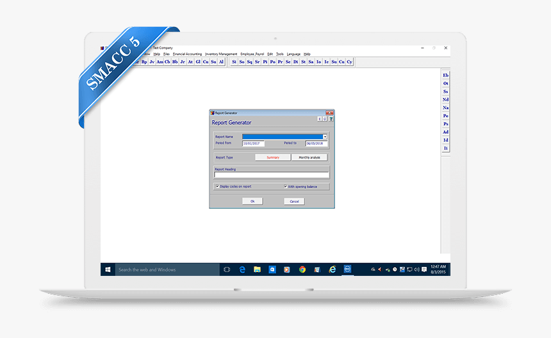The height and width of the screenshot is (338, 551).
Task: Open the Jr toolbar shortcut
Action: coord(183,61)
